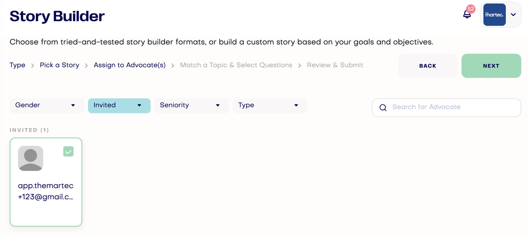Open the Seniority filter dropdown
The height and width of the screenshot is (236, 528).
[191, 106]
